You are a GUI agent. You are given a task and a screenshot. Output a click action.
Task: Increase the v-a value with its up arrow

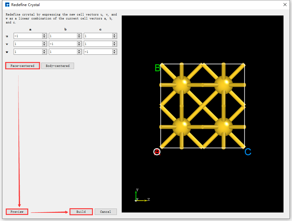click(44, 42)
